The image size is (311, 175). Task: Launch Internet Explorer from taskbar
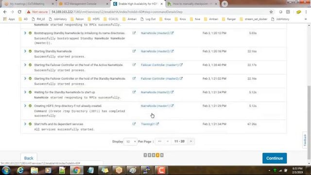click(20, 170)
